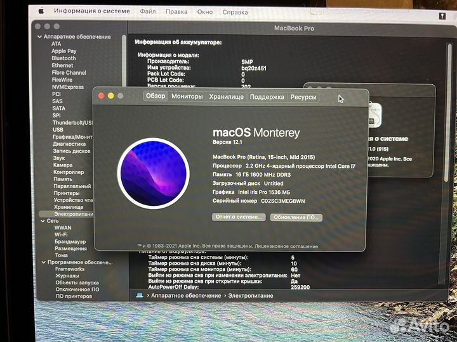Screen dimensions: 457x342
Task: Switch to the Ресурсы tab
Action: tap(303, 97)
